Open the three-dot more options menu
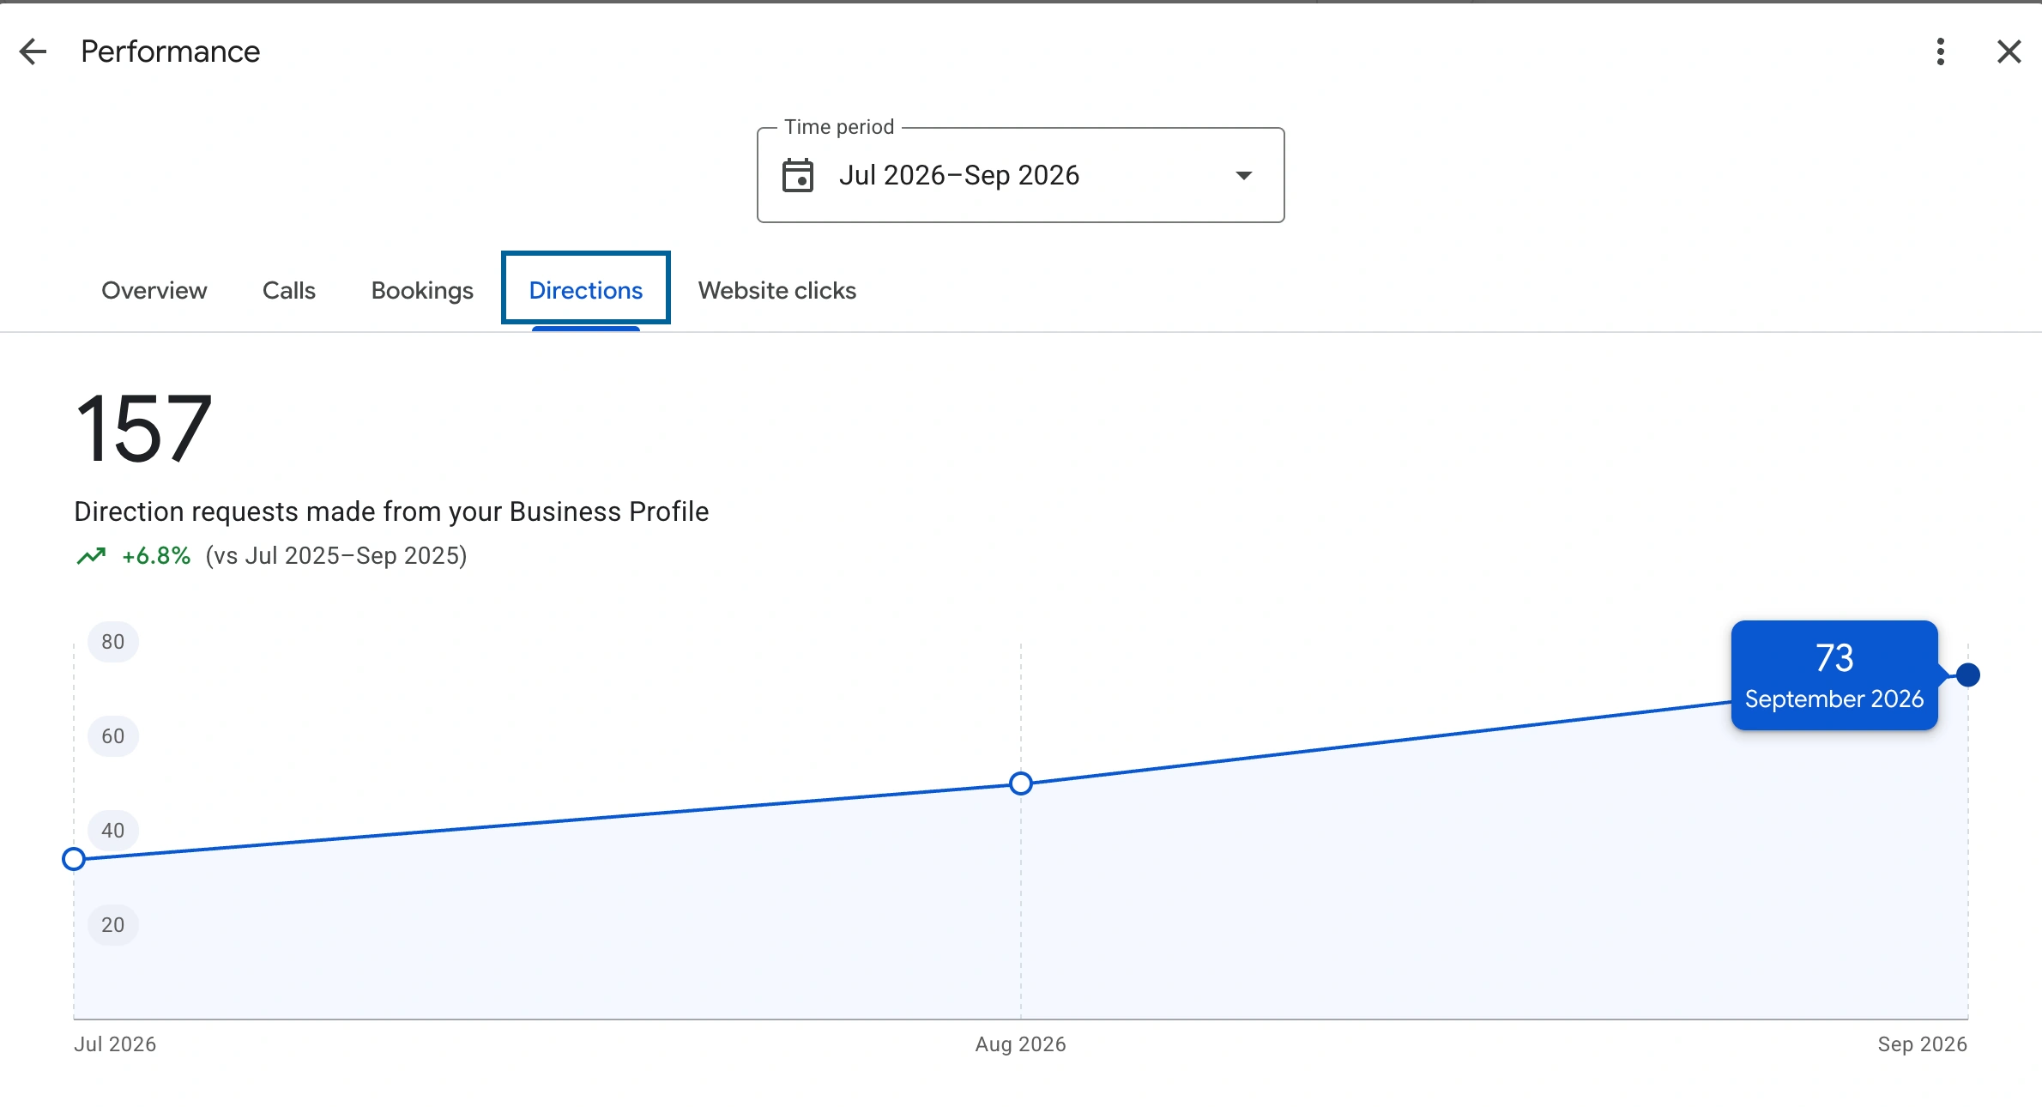This screenshot has width=2042, height=1107. tap(1940, 51)
